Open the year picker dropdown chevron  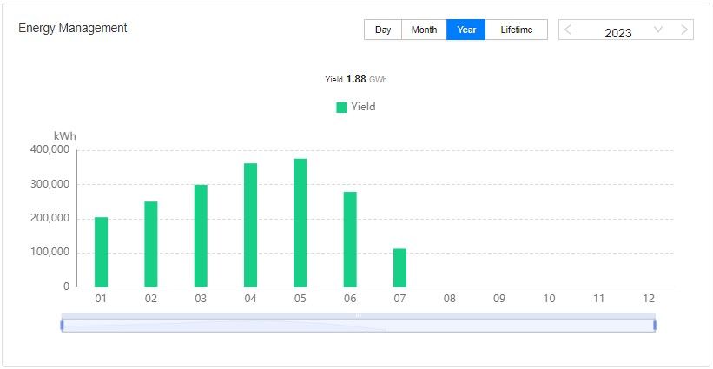[658, 30]
